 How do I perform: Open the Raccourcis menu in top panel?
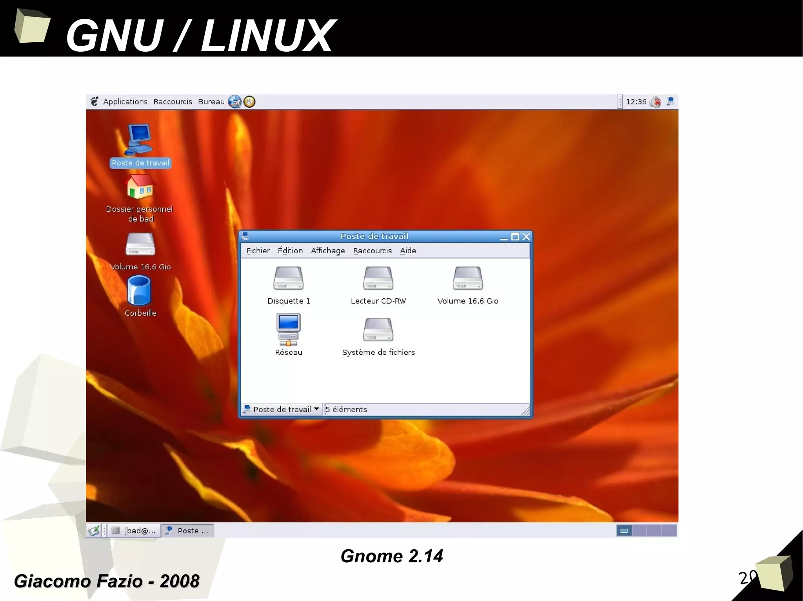pyautogui.click(x=173, y=102)
